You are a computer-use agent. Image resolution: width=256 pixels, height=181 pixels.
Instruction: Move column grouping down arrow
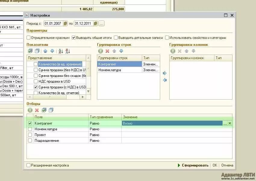pos(193,51)
